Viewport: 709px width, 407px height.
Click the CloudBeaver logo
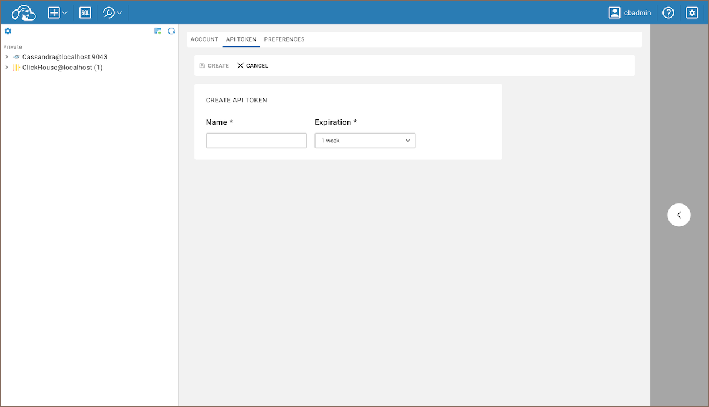pyautogui.click(x=24, y=12)
